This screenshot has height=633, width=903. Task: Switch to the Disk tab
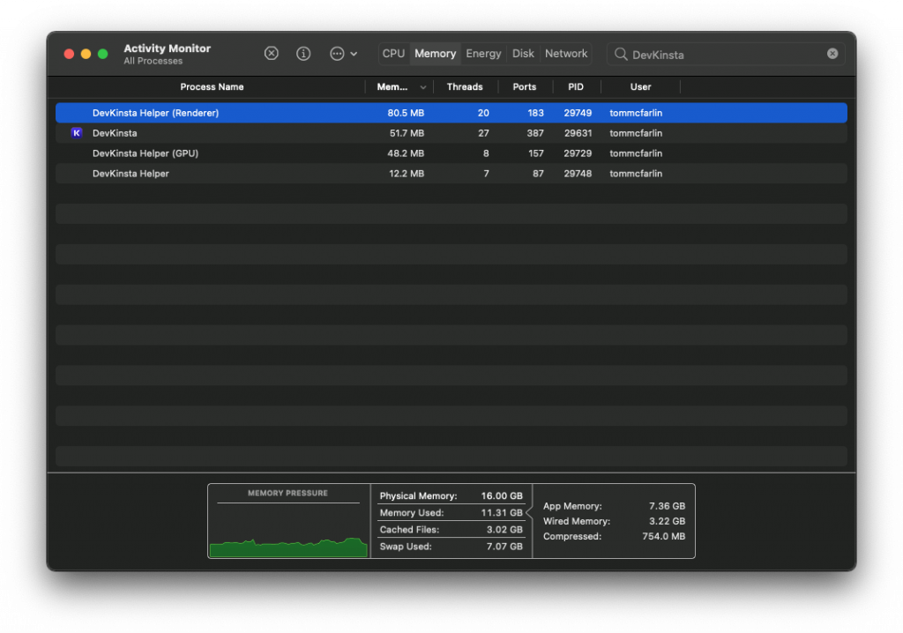click(x=523, y=54)
